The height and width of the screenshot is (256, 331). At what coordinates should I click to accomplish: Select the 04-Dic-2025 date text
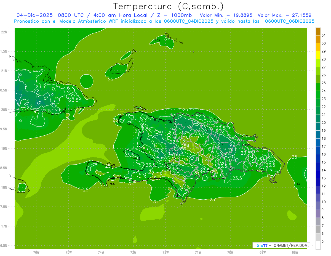pos(34,15)
